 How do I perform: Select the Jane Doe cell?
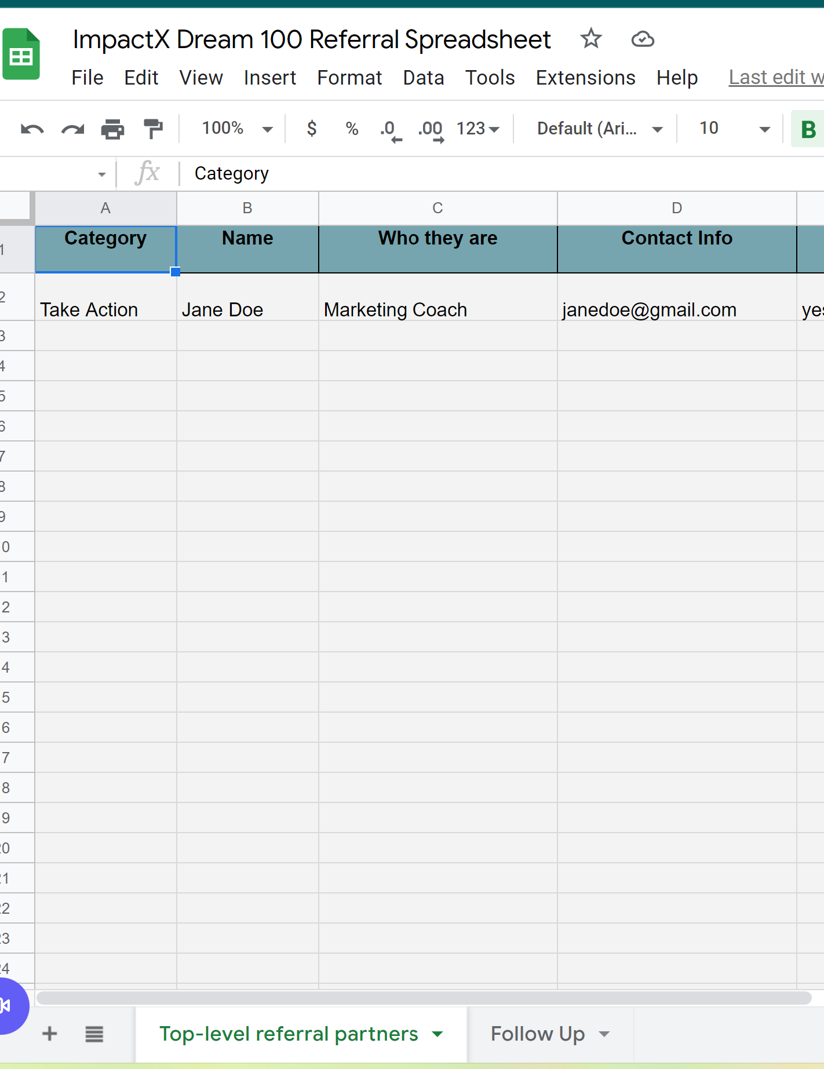(247, 297)
